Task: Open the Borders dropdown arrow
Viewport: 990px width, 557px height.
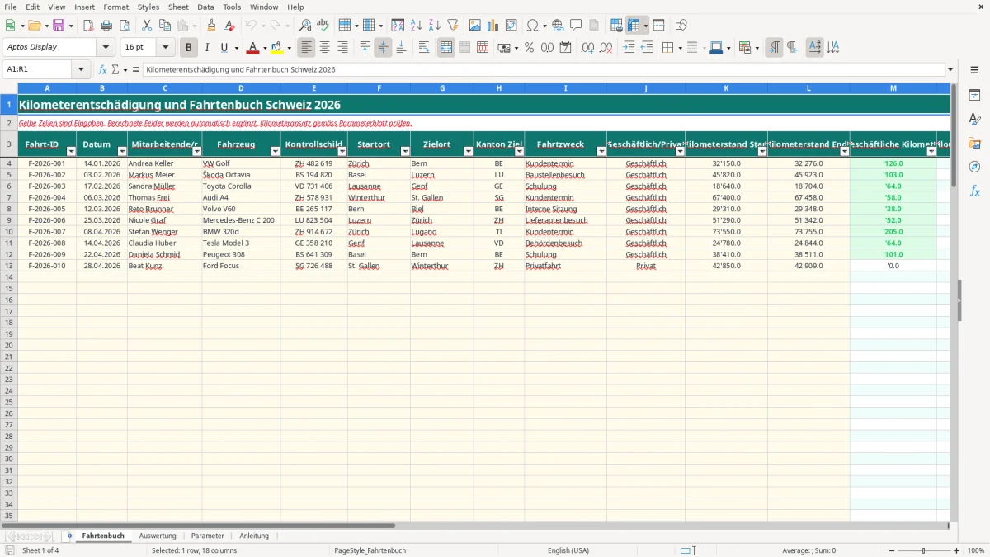Action: [x=680, y=48]
